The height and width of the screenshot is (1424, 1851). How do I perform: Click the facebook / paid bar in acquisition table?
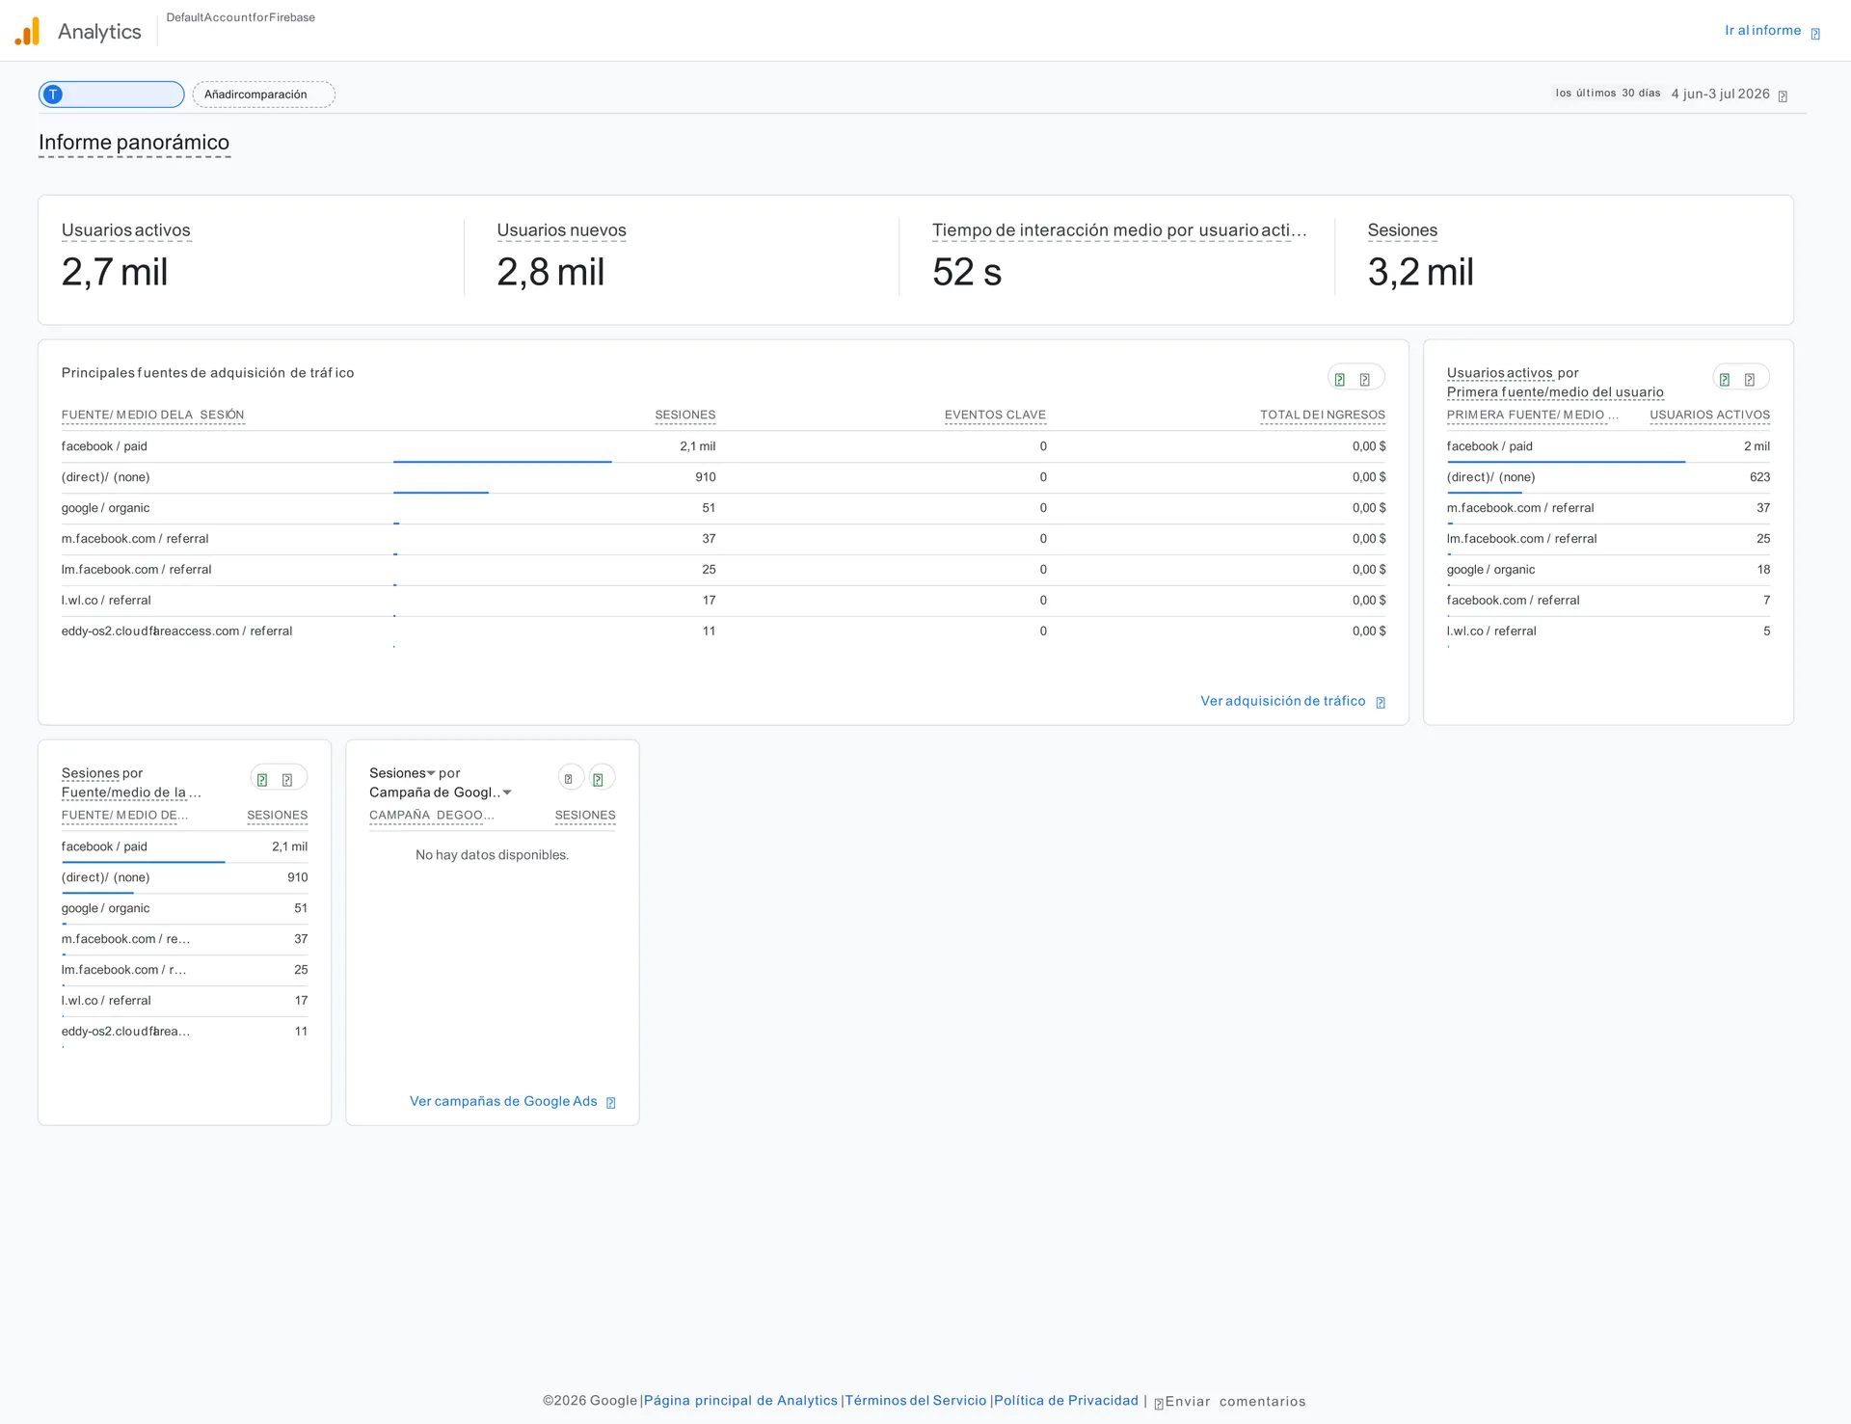(x=502, y=462)
